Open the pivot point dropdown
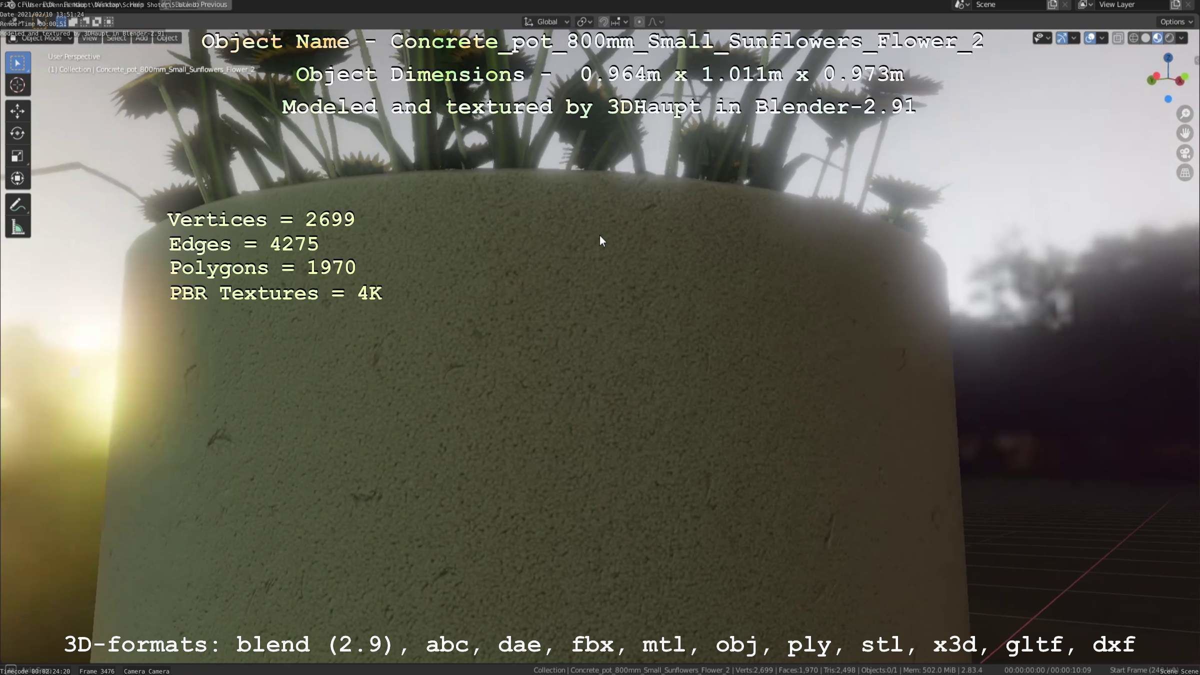Screen dimensions: 1200x675 pyautogui.click(x=584, y=21)
